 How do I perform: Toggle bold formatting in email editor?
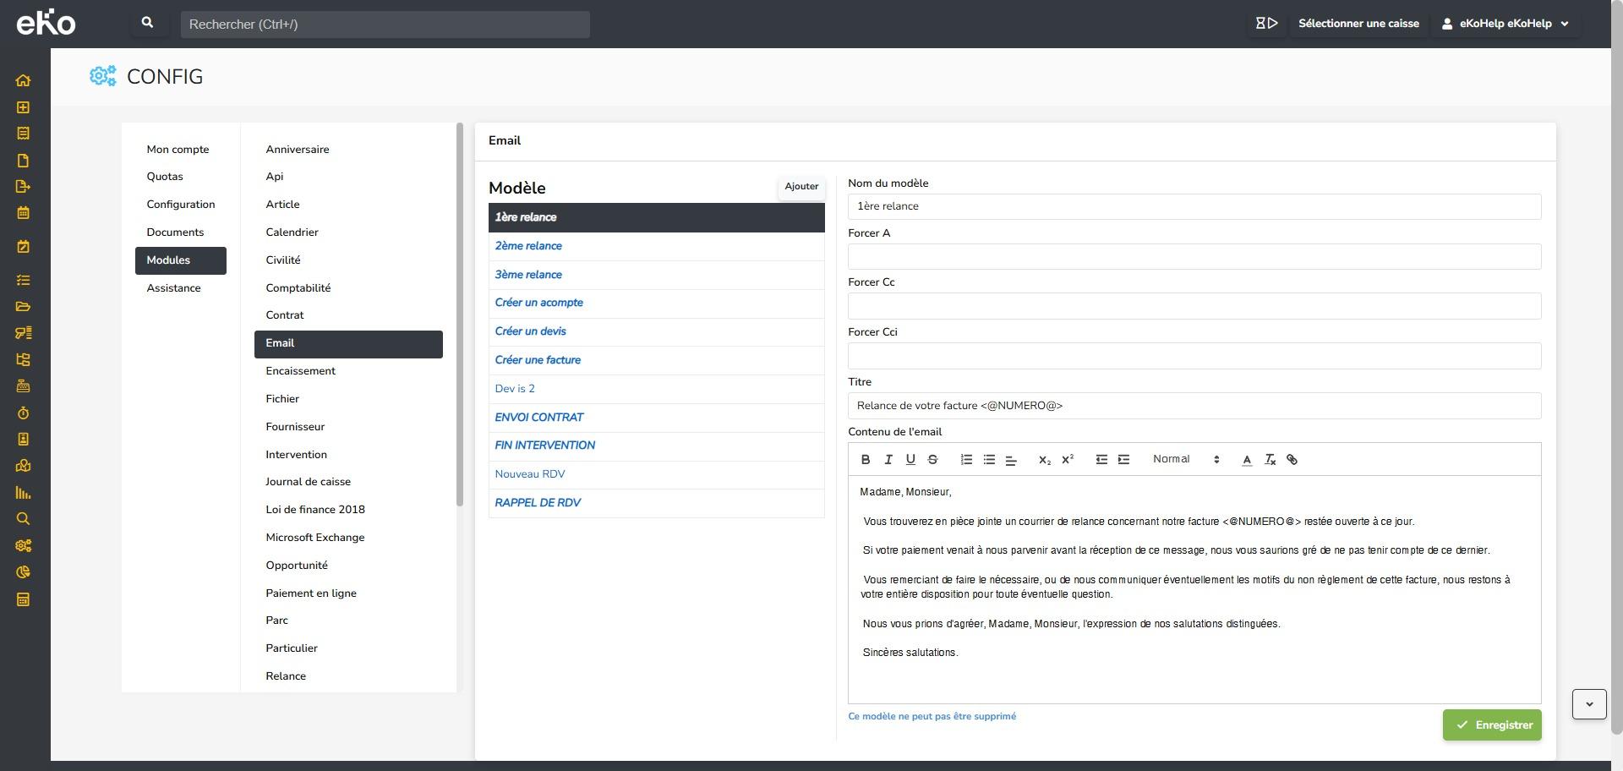(x=865, y=460)
